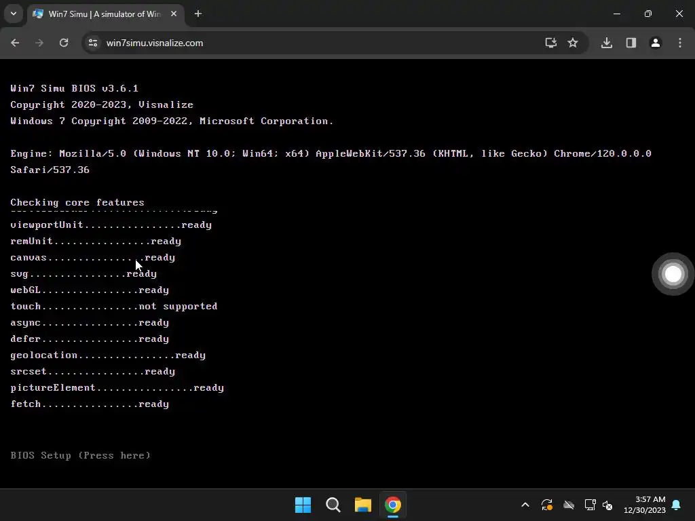Show hidden system tray icons
695x521 pixels.
point(525,505)
